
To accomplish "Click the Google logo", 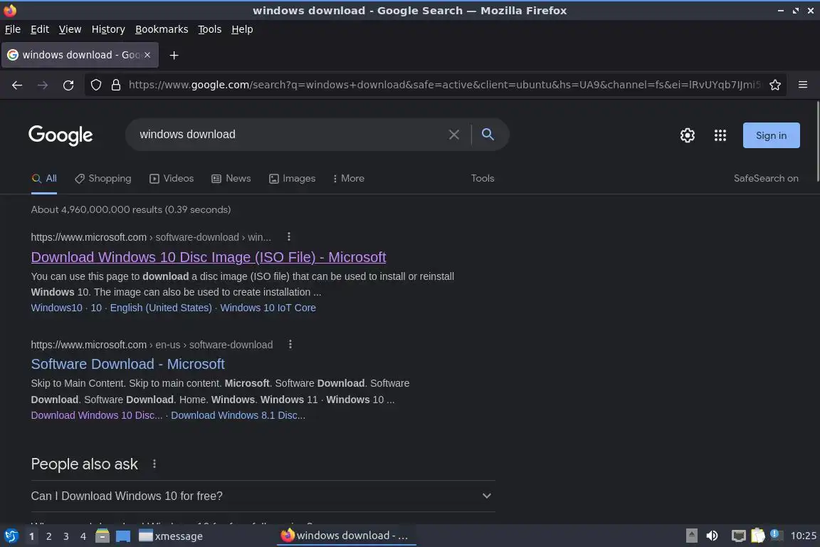I will pyautogui.click(x=61, y=135).
